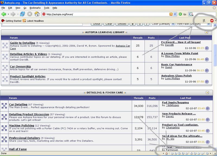Open the Hall of Fame forum
Screen dimensions: 217x156
(18, 149)
